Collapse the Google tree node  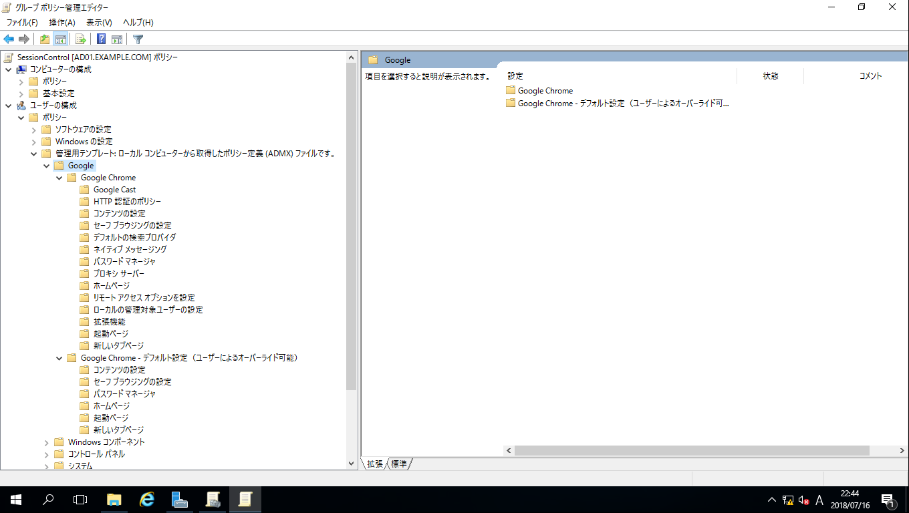click(47, 166)
